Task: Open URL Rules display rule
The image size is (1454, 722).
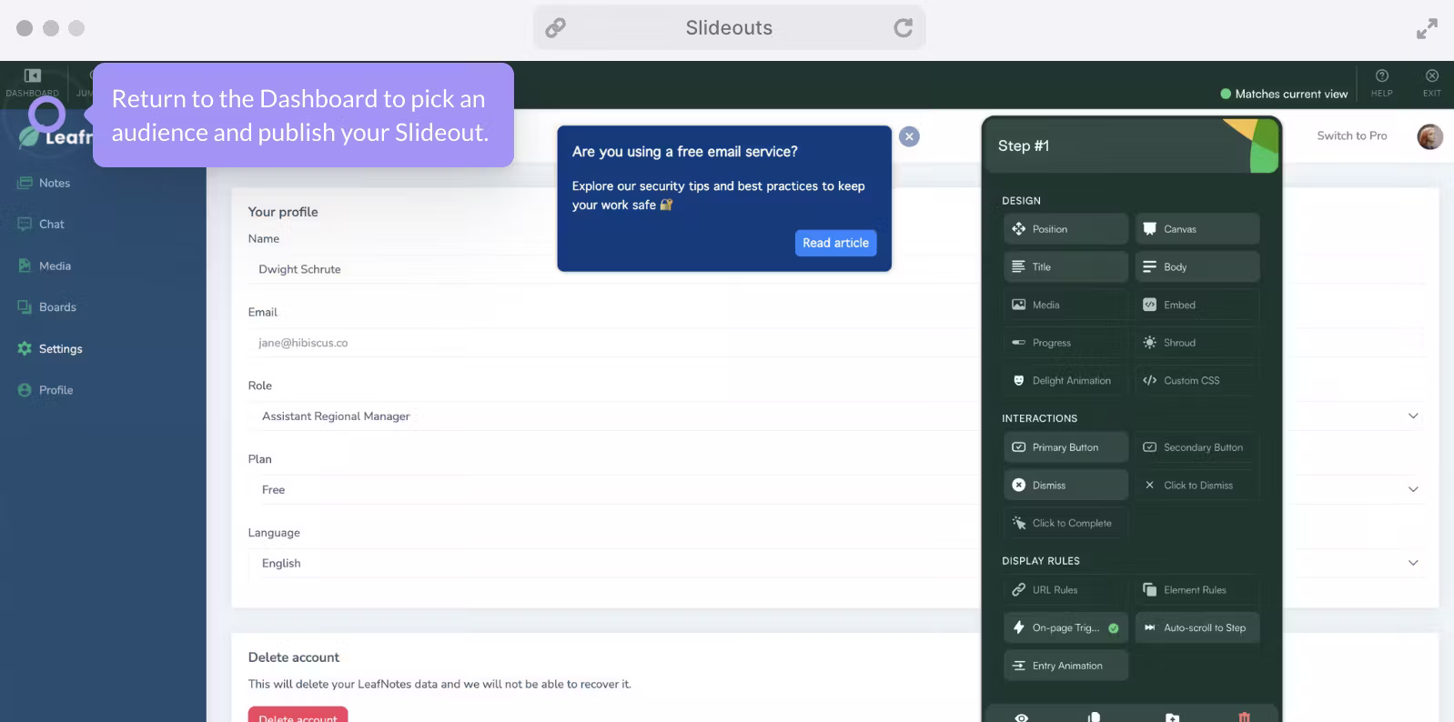Action: click(x=1065, y=590)
